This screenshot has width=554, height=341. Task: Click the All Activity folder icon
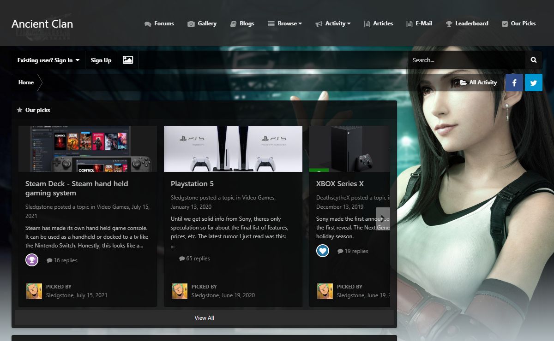coord(463,83)
